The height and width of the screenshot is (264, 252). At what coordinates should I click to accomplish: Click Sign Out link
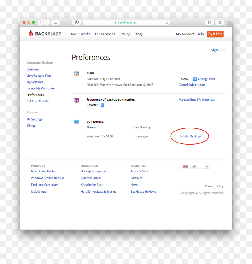tap(218, 50)
